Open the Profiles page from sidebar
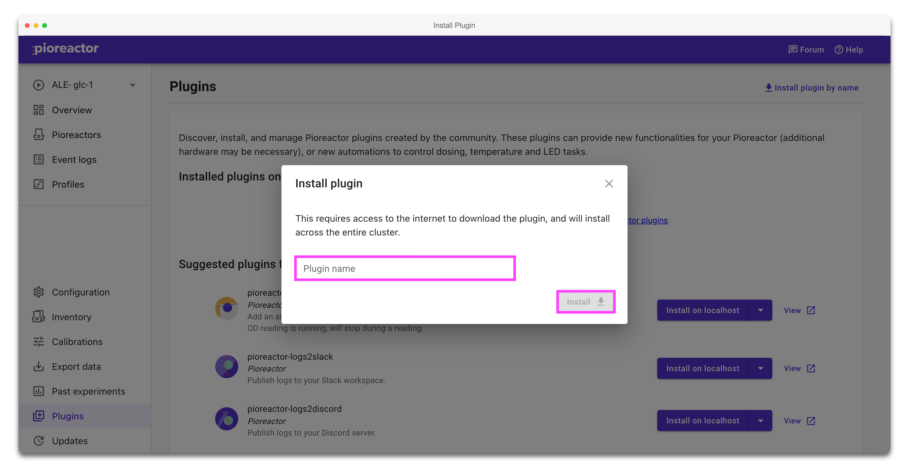Image resolution: width=909 pixels, height=475 pixels. (68, 184)
